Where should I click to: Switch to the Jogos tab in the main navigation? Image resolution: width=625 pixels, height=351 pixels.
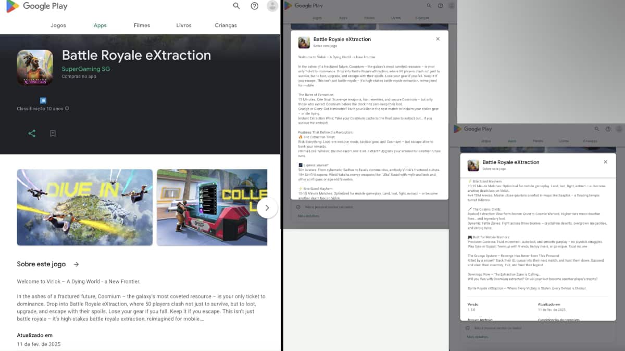click(58, 25)
